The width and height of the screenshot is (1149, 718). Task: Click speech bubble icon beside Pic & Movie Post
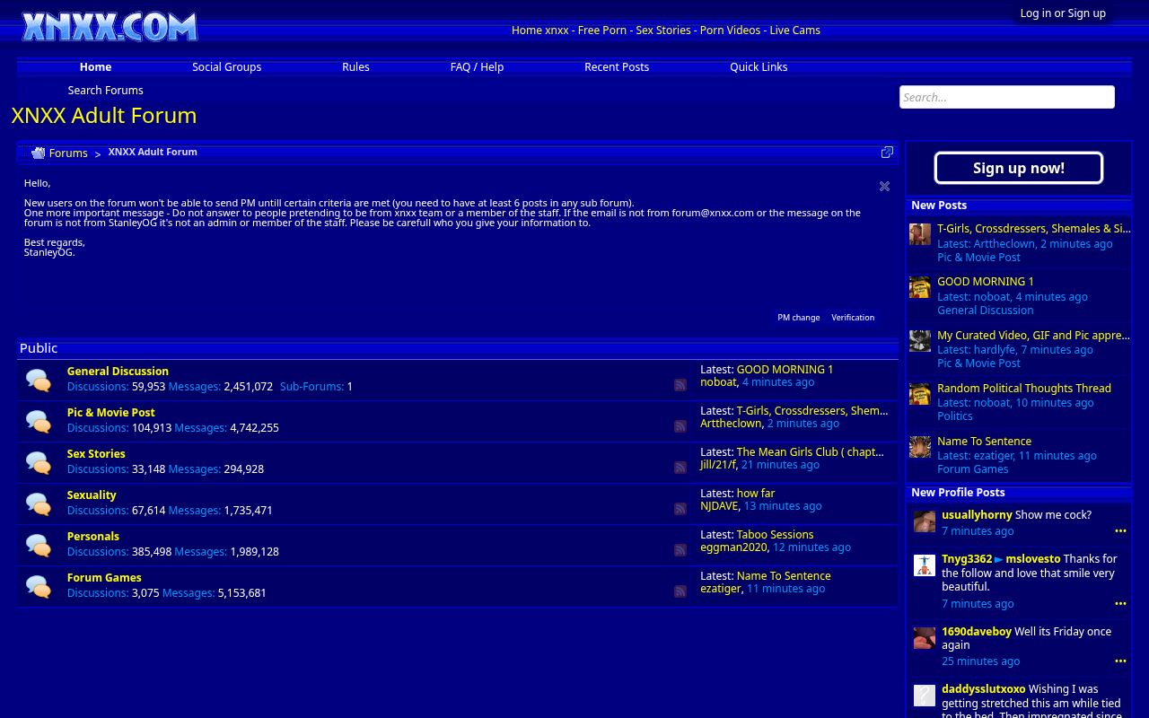point(38,421)
